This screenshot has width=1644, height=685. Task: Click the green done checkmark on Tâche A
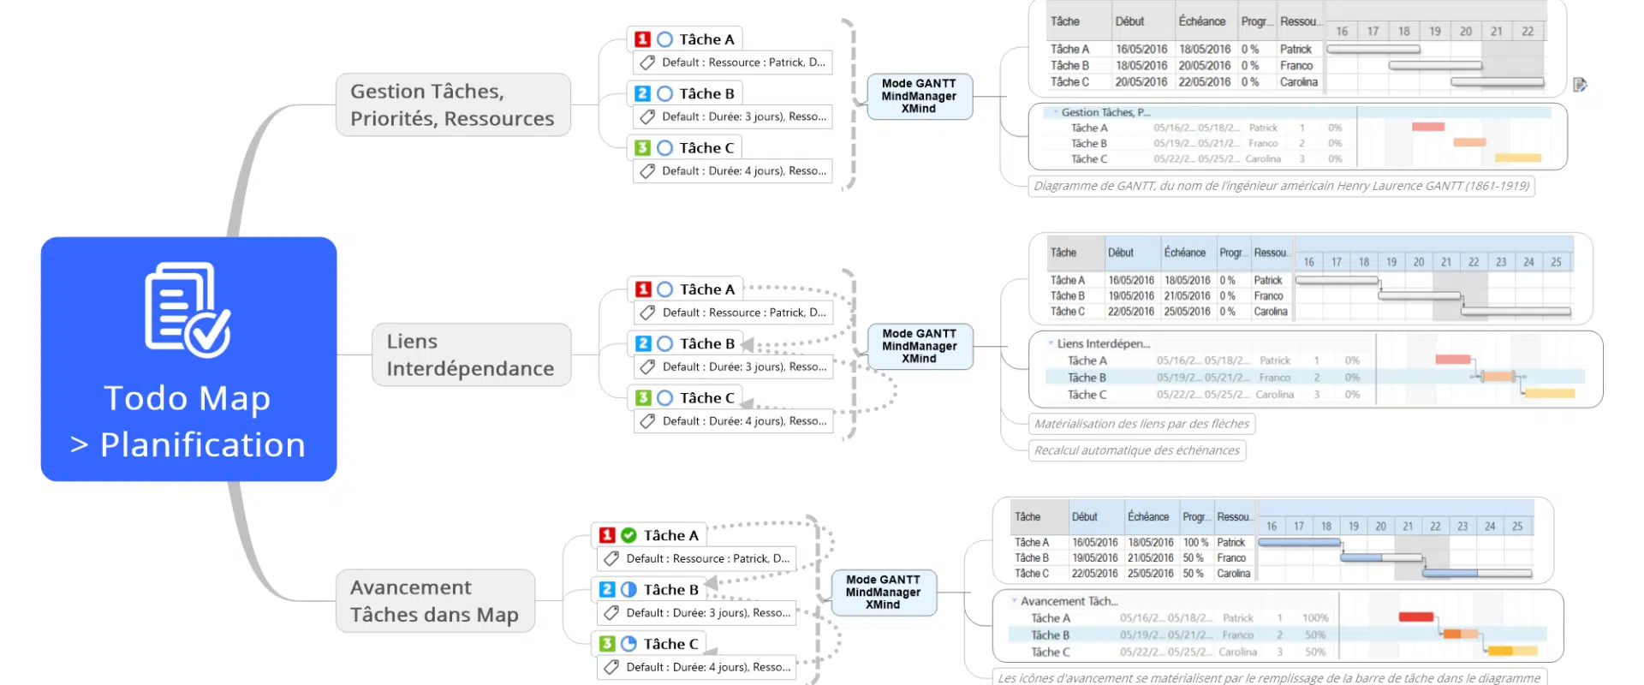pos(628,535)
